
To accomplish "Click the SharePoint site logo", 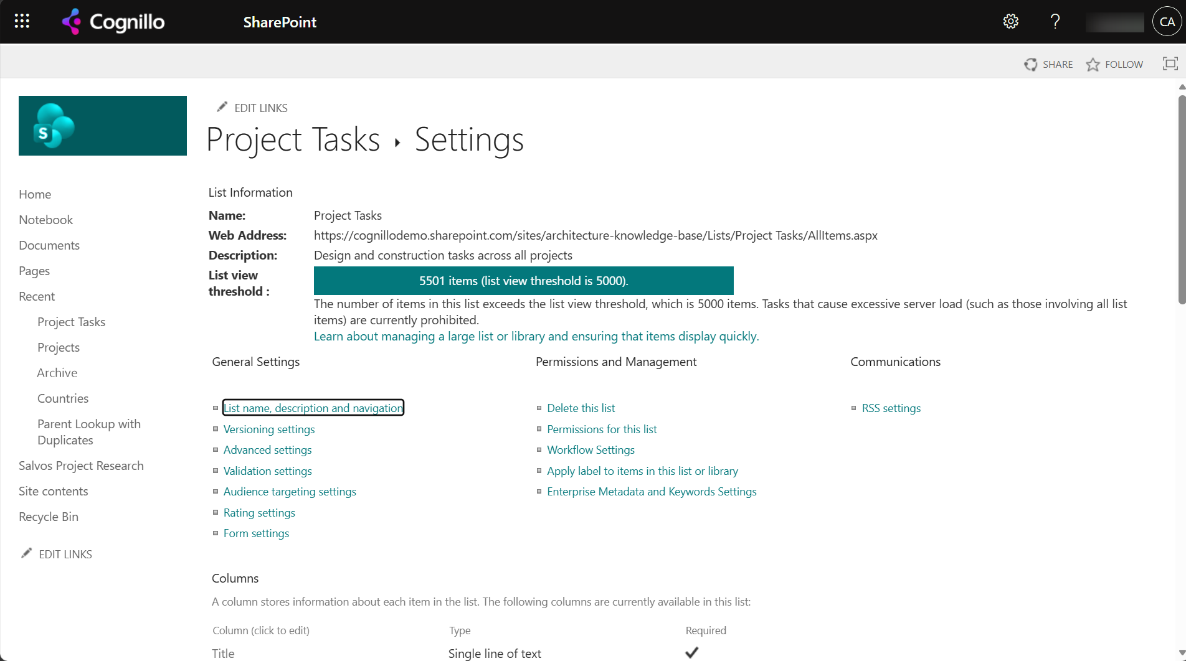I will (103, 126).
